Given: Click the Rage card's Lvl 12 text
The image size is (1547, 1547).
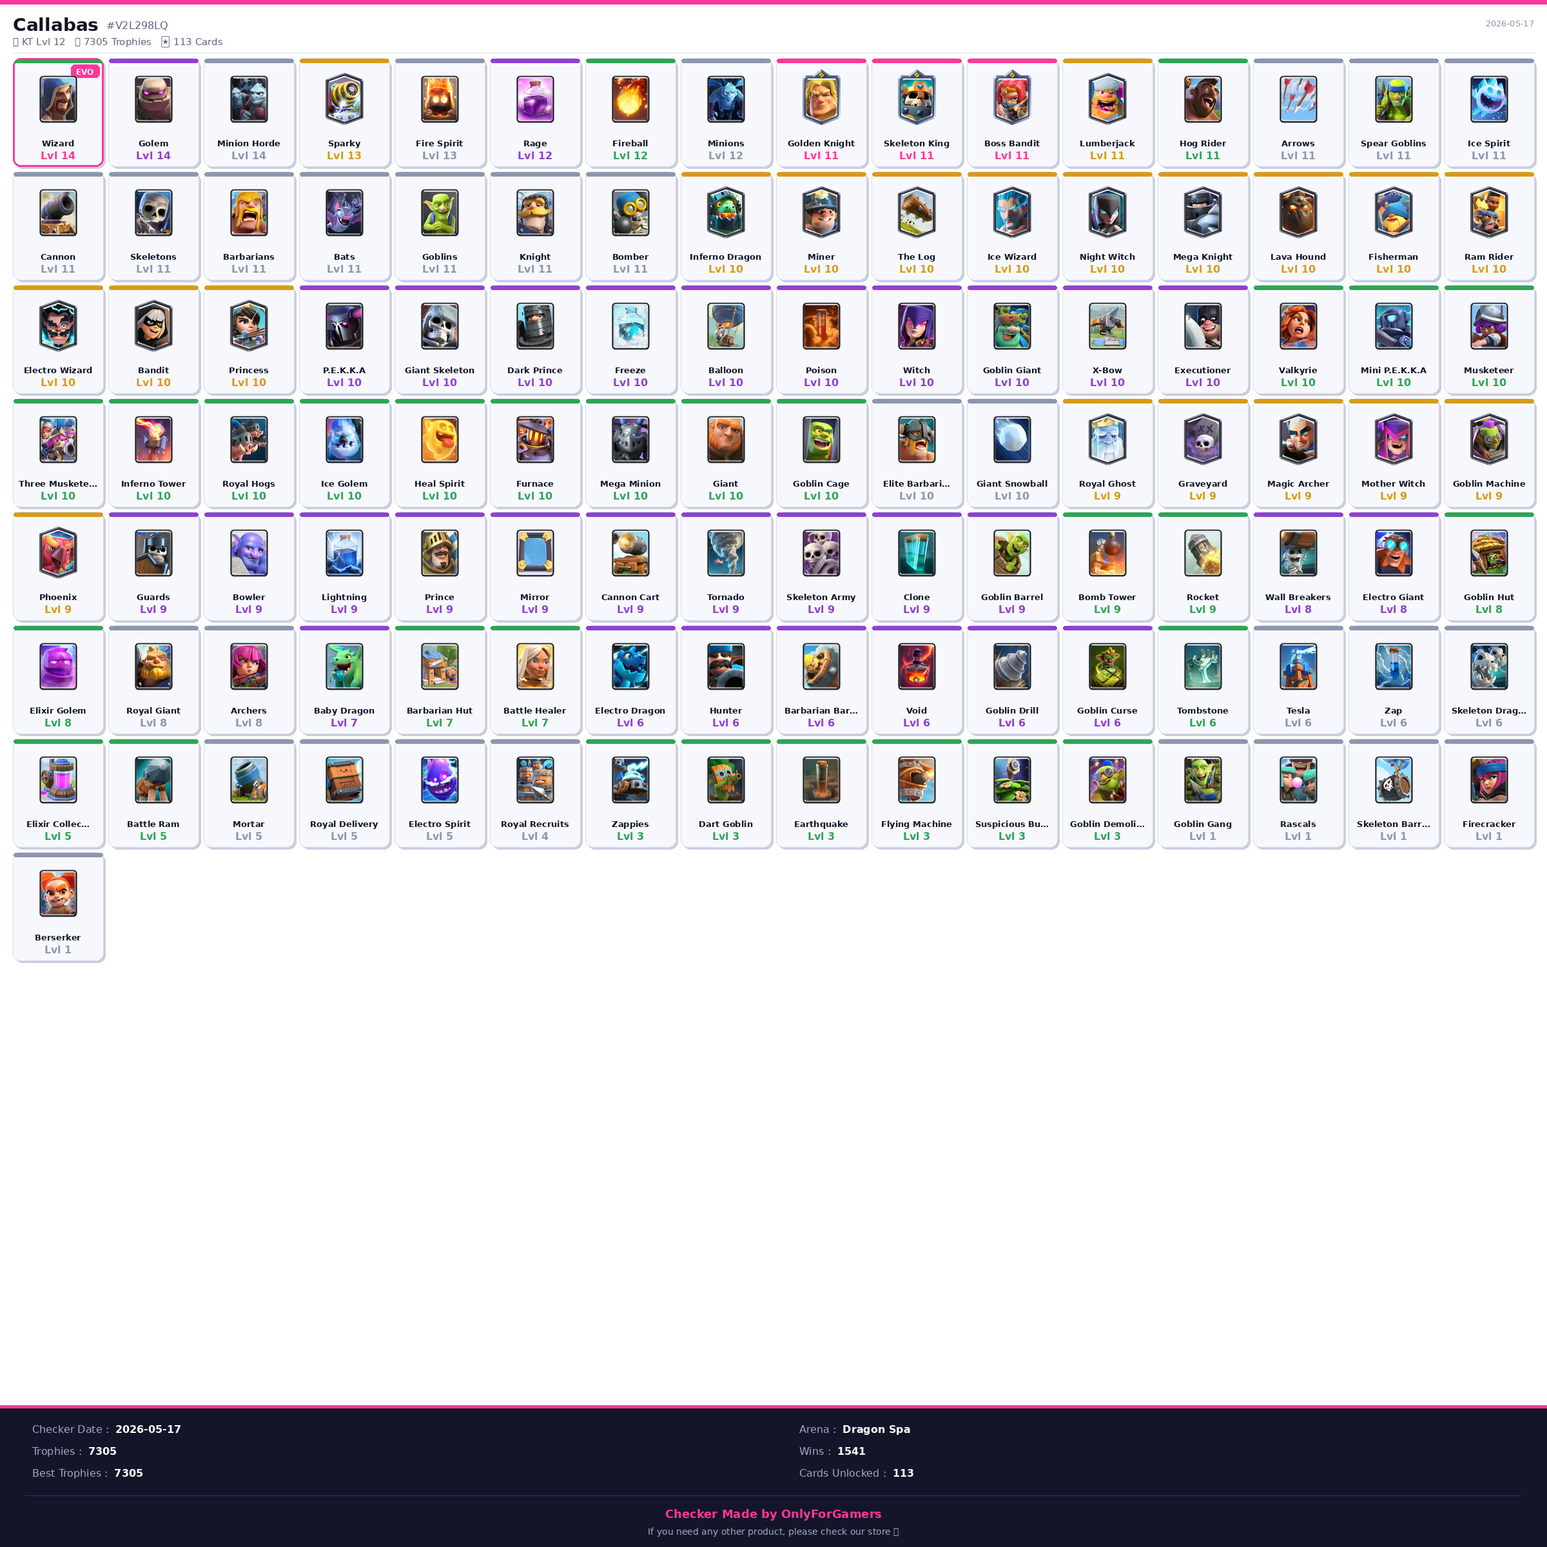Looking at the screenshot, I should click(535, 155).
